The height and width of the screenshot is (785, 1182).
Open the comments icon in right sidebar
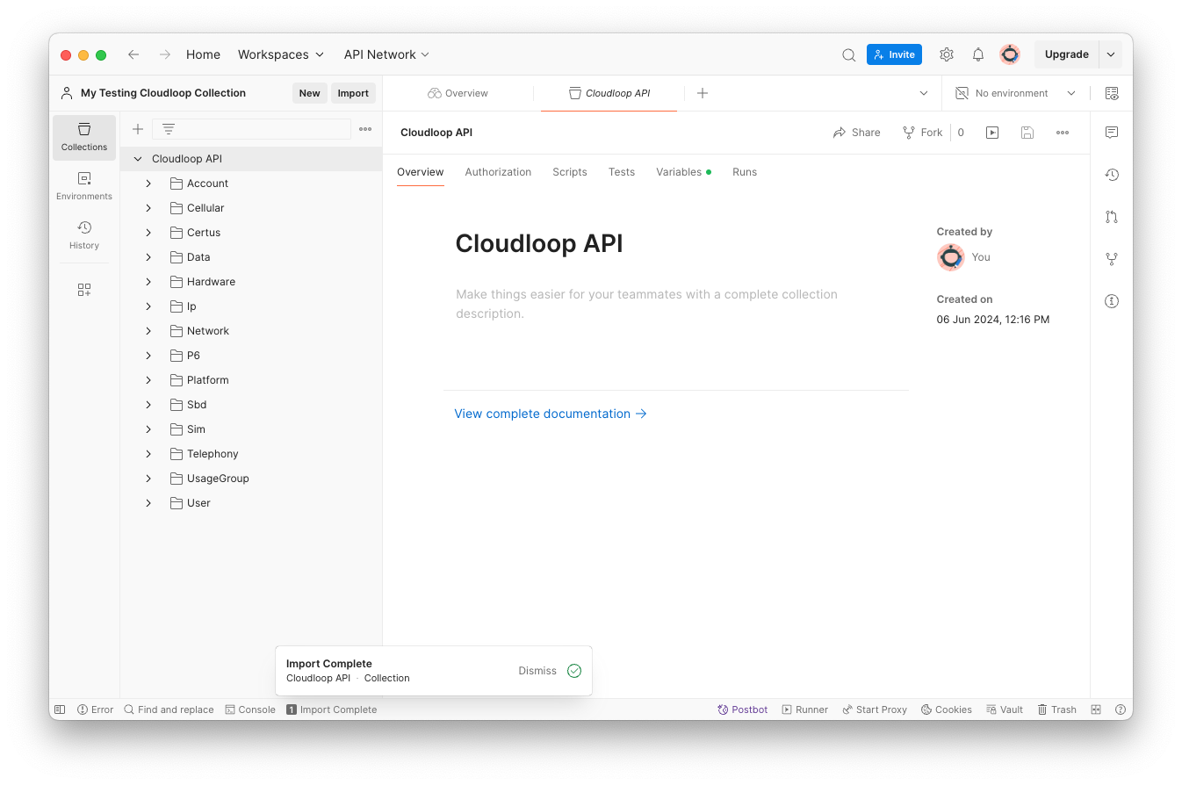[x=1112, y=133]
